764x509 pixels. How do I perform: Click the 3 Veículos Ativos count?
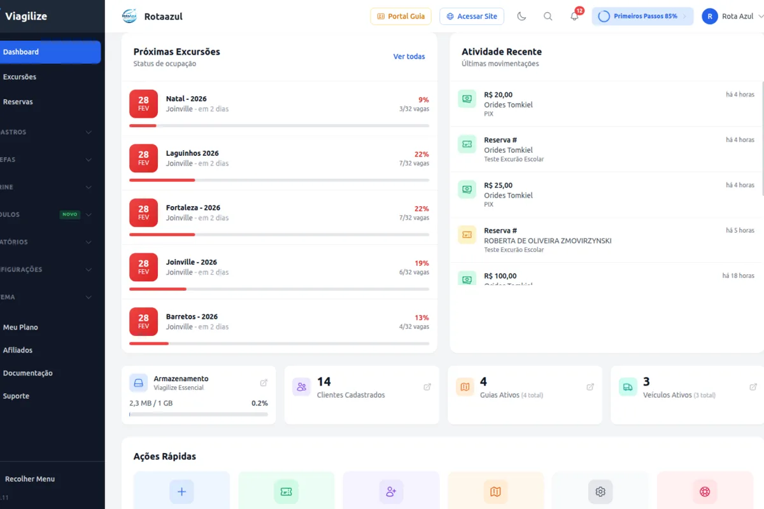646,382
